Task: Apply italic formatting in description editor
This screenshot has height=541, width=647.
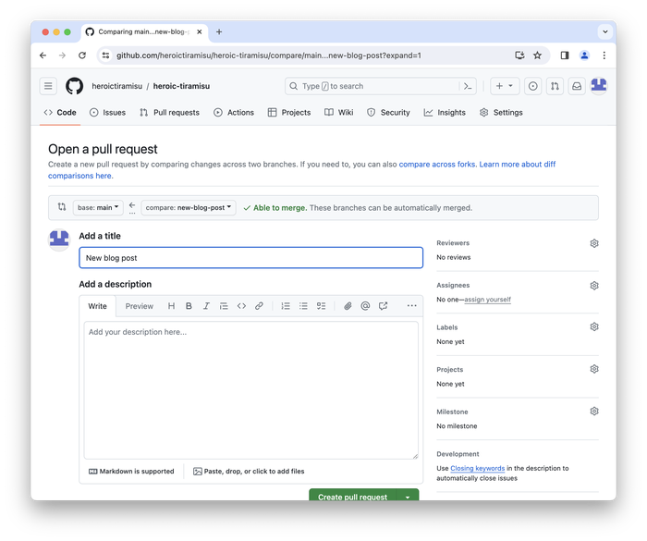Action: [206, 306]
